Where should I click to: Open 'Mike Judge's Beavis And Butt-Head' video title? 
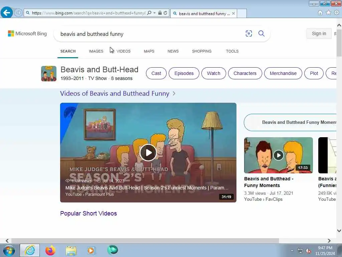click(147, 188)
